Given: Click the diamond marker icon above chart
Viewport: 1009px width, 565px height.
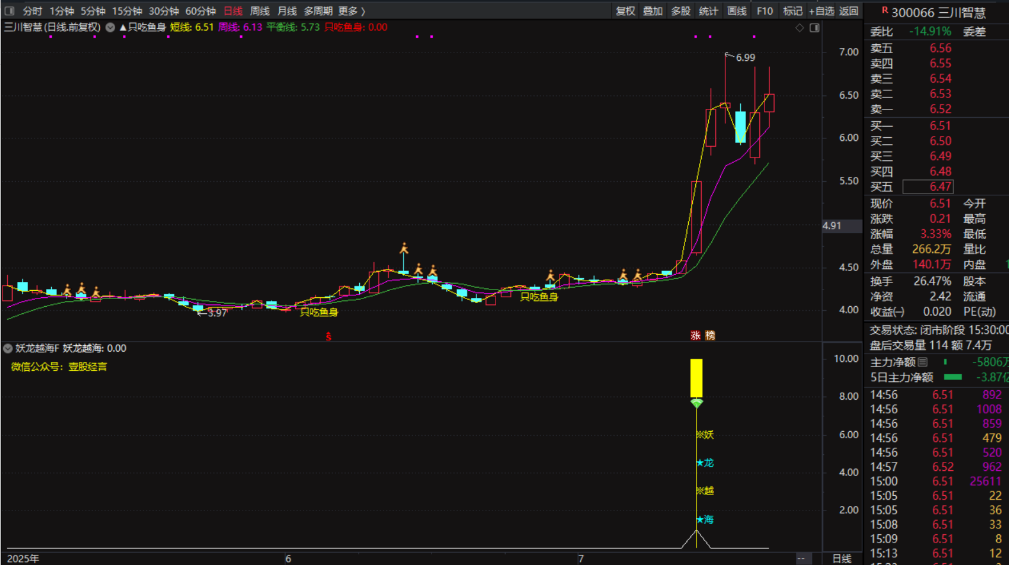Looking at the screenshot, I should click(x=799, y=28).
